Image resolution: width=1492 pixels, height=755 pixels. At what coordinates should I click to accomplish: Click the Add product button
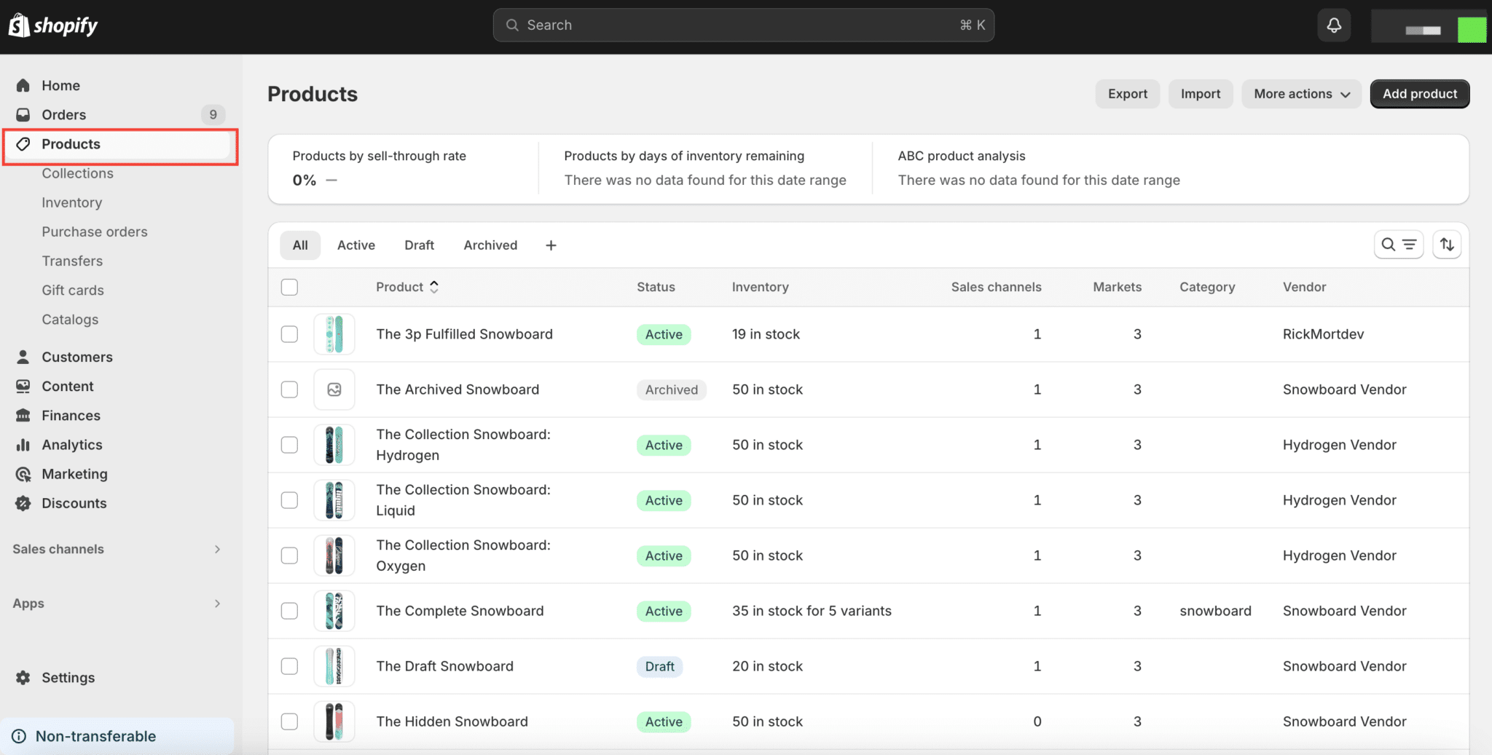pos(1419,94)
